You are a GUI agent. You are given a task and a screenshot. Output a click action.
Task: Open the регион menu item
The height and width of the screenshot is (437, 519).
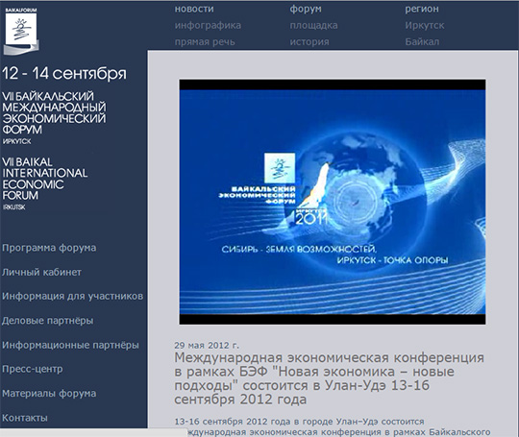click(422, 10)
